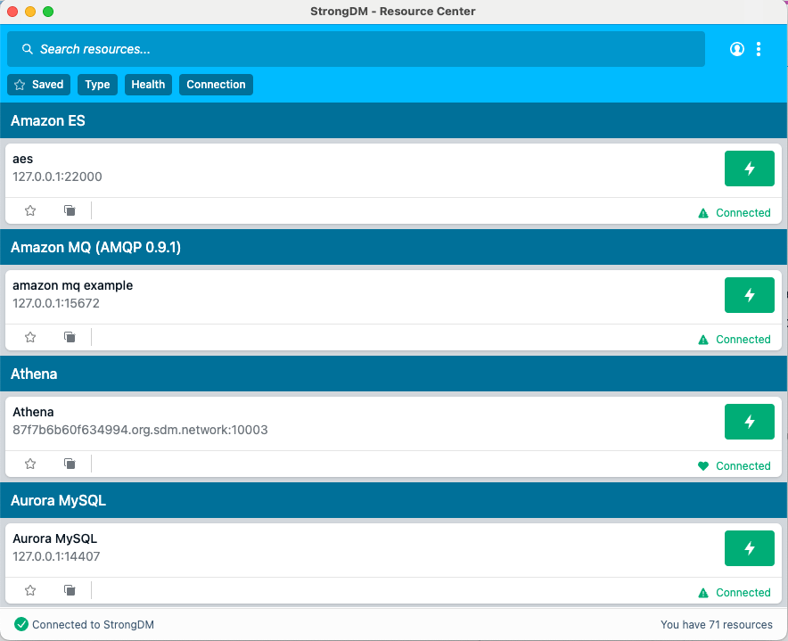Viewport: 788px width, 641px height.
Task: Toggle connection for amazon mq example
Action: coord(750,295)
